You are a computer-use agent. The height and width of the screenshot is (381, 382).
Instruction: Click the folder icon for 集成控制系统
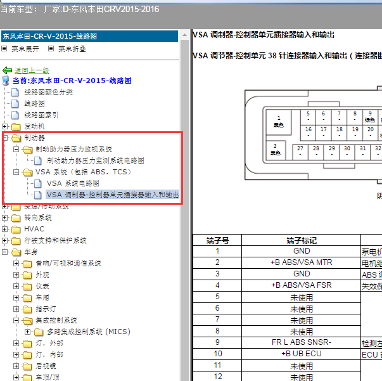tap(27, 320)
